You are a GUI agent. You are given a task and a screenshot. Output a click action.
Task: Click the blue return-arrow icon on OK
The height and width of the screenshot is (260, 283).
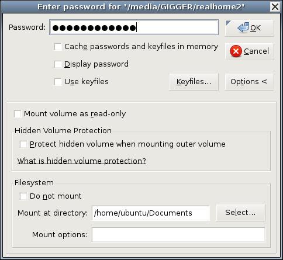243,27
